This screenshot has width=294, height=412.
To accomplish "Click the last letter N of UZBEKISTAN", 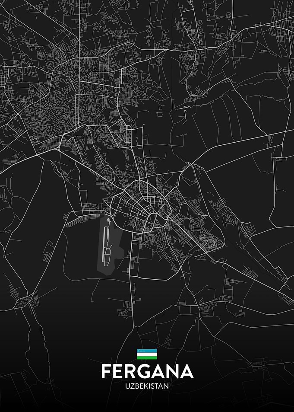I will point(166,386).
